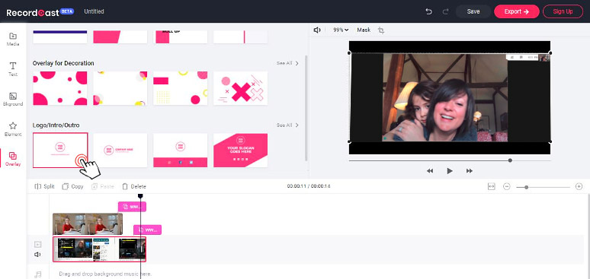Select the crop tool icon
The width and height of the screenshot is (590, 279).
pos(381,30)
